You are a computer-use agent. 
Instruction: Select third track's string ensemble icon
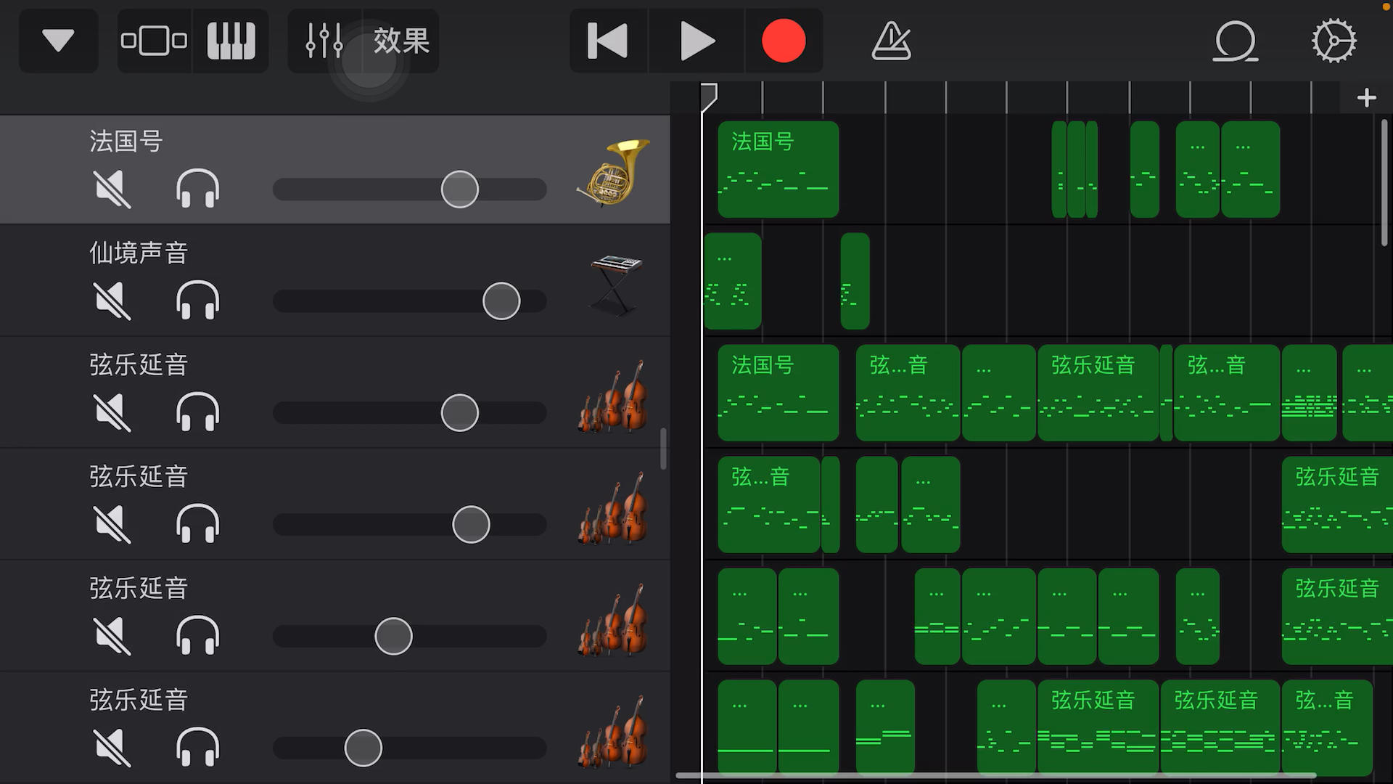tap(614, 396)
